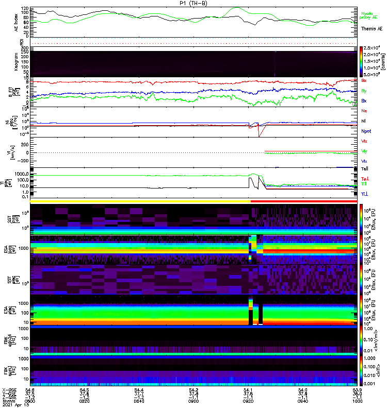Click the Te parallel legend label
The height and width of the screenshot is (412, 387).
point(364,169)
